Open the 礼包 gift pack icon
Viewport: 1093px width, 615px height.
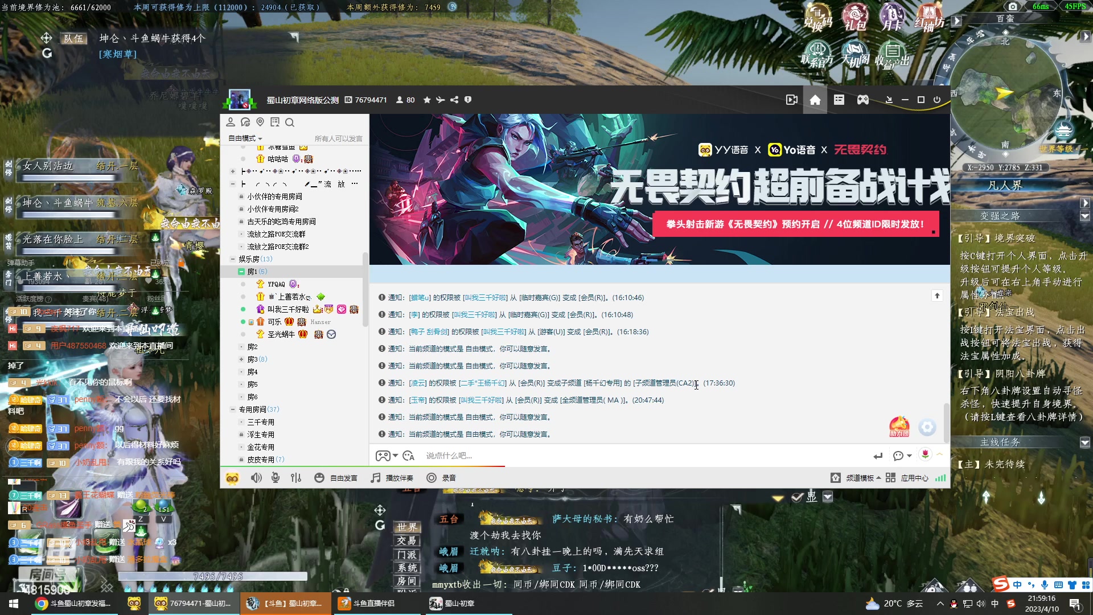[855, 17]
